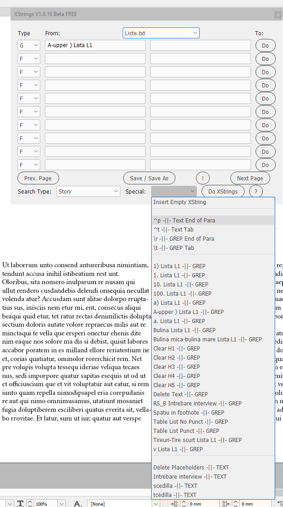The image size is (283, 507).
Task: Select Spatiu in footnote GREP entry
Action: 213,412
